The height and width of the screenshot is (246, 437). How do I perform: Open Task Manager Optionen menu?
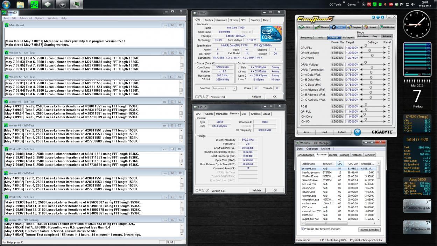(312, 149)
